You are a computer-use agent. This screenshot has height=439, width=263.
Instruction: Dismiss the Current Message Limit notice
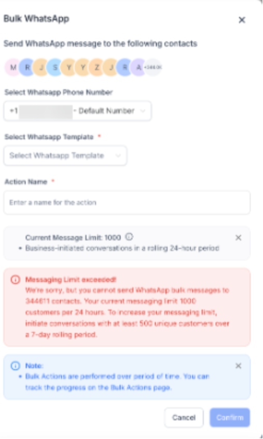238,238
